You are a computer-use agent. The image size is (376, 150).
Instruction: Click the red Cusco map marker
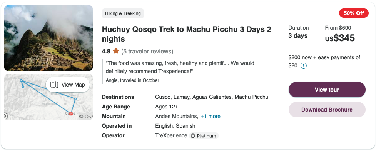(x=71, y=113)
